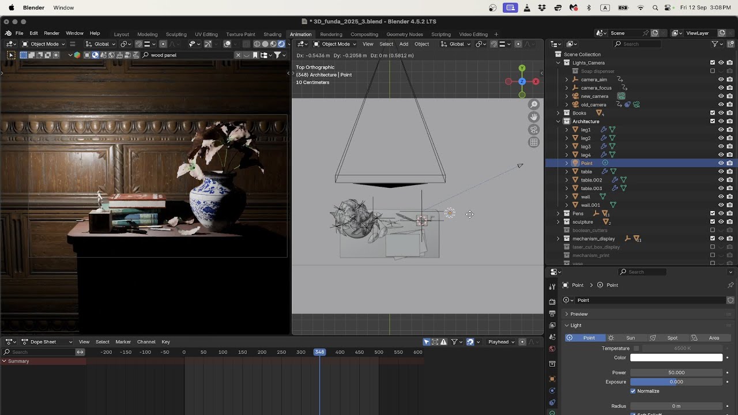Set light type to Spot

tap(668, 338)
